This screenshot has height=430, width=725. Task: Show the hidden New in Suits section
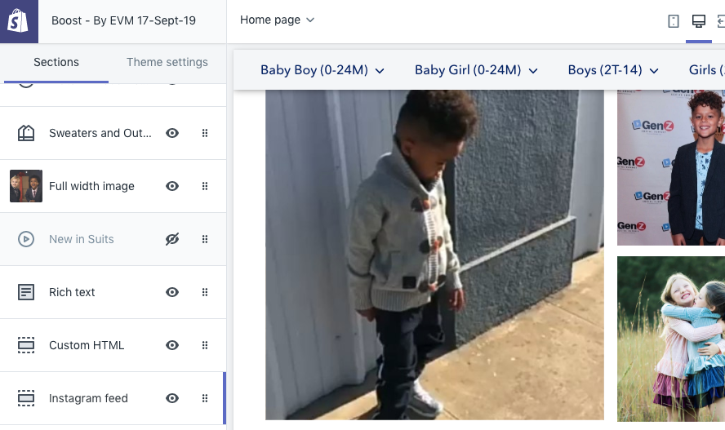(x=172, y=239)
